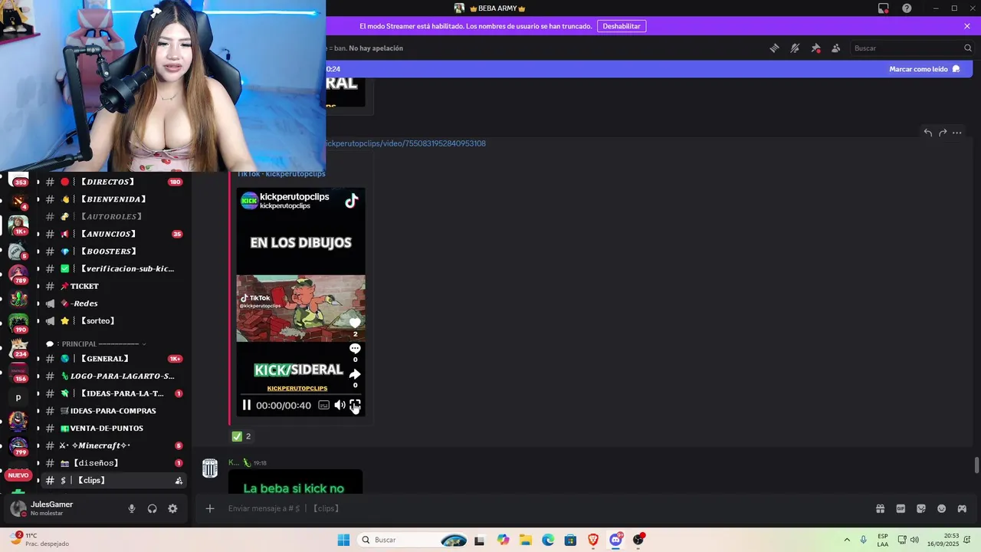Click the NUEVO server badge

18,475
